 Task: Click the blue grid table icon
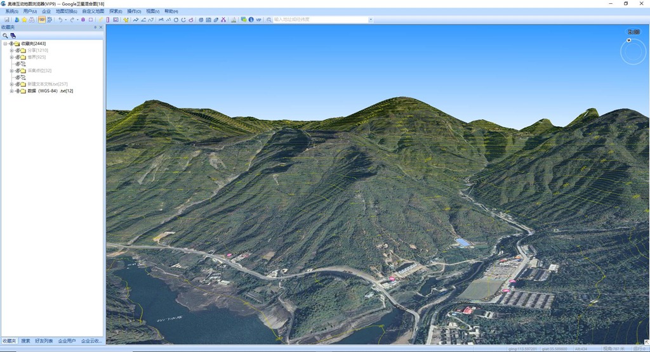[208, 20]
